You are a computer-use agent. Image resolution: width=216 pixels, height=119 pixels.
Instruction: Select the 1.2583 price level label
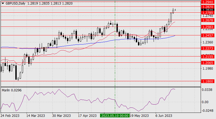[208, 27]
